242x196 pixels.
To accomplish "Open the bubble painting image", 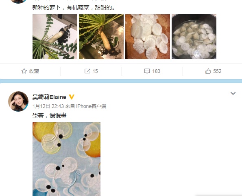I will [x=67, y=159].
